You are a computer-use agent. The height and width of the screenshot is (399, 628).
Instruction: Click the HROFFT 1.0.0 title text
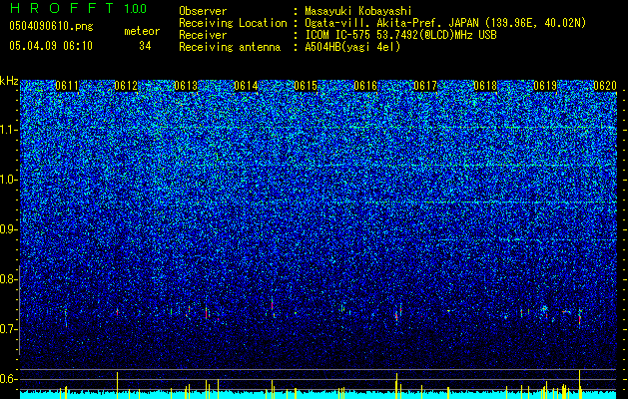[x=79, y=8]
